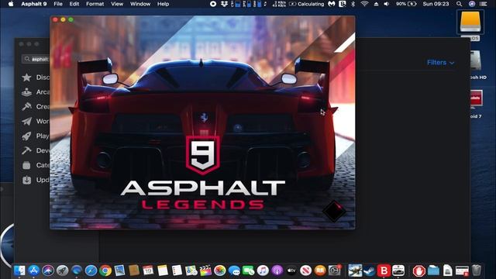The image size is (496, 279).
Task: Open the red B app in Dock
Action: pyautogui.click(x=384, y=270)
